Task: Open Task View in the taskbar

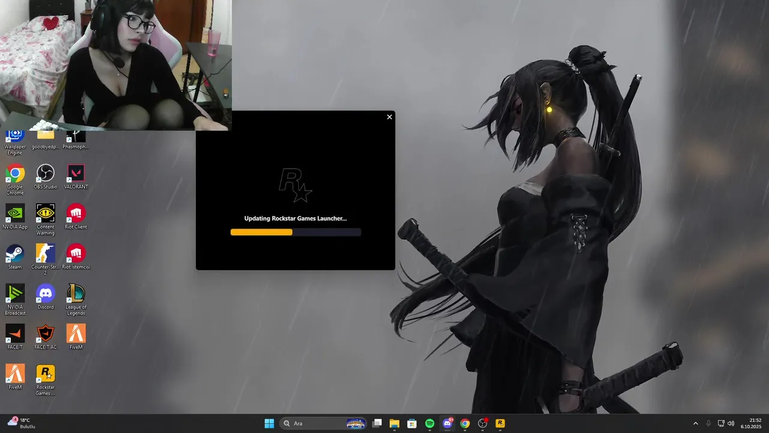Action: [x=377, y=423]
